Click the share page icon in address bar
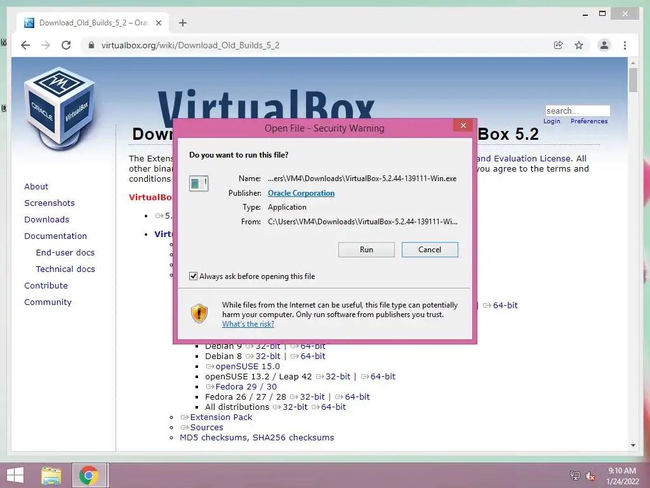 coord(559,45)
